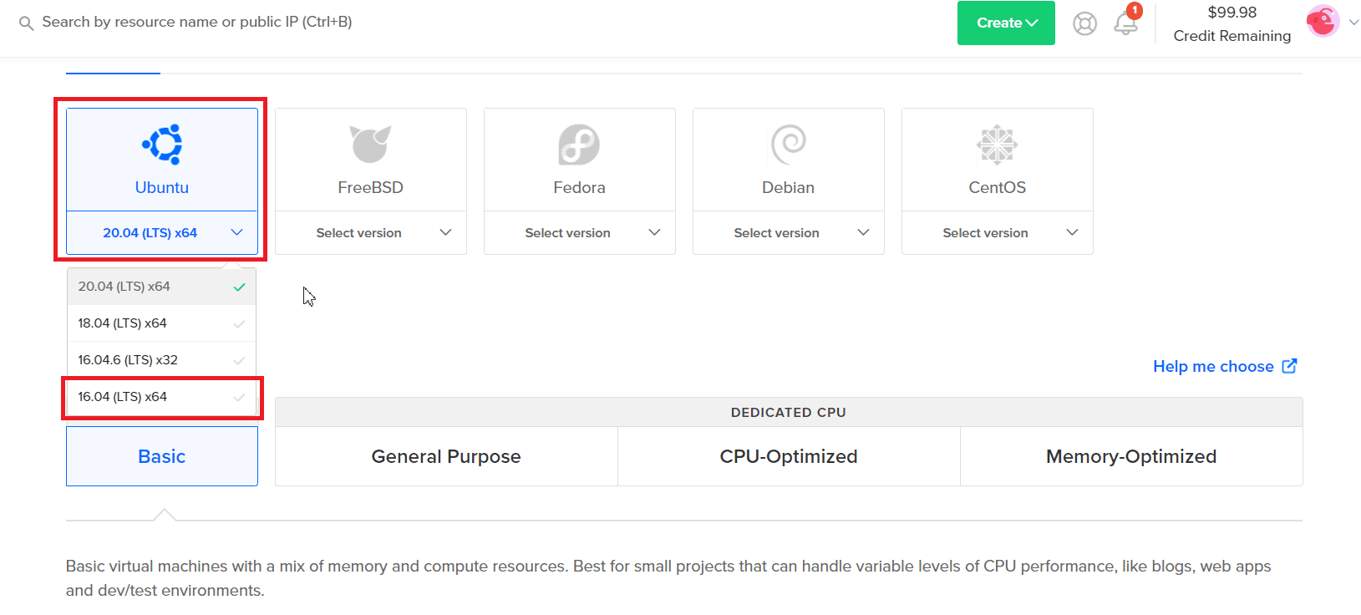Click the check mark on 18.04 (LTS) x64
The image size is (1361, 615).
[x=240, y=323]
